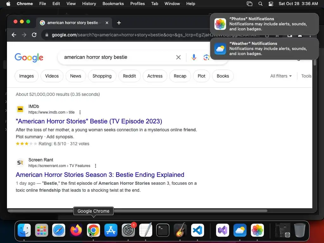The width and height of the screenshot is (324, 243).
Task: Open the View menu
Action: click(71, 4)
